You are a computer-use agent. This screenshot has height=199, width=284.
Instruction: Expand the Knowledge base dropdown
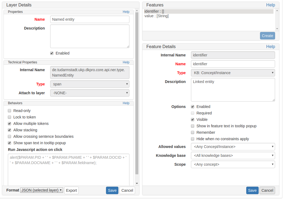click(x=233, y=155)
